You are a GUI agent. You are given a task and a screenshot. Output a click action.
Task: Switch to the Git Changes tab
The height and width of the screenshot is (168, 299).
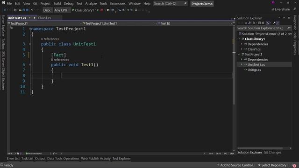click(272, 153)
